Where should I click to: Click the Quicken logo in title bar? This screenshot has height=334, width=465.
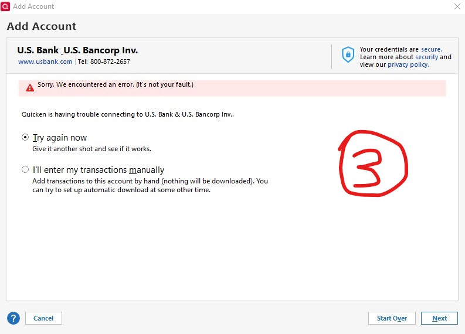point(5,6)
